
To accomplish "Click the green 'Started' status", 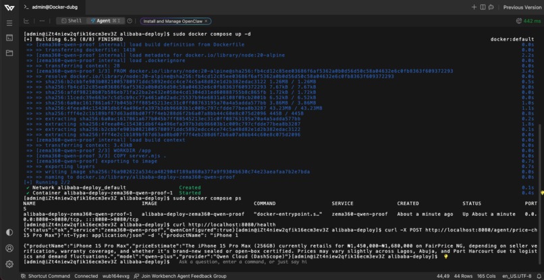I will coord(190,192).
